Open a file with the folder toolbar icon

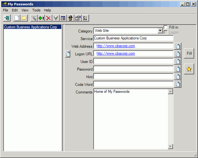pos(24,18)
